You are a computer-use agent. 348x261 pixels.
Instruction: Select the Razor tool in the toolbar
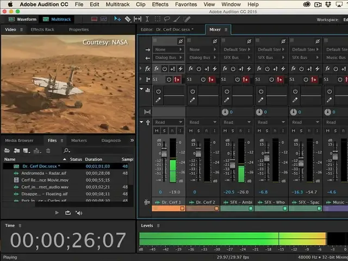[128, 19]
